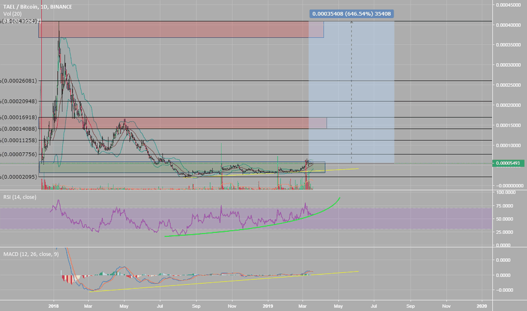This screenshot has height=311, width=527.
Task: Click the 2020 label on the time axis
Action: (482, 306)
